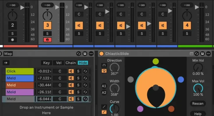Click the pan knob on track 3

(x=47, y=15)
